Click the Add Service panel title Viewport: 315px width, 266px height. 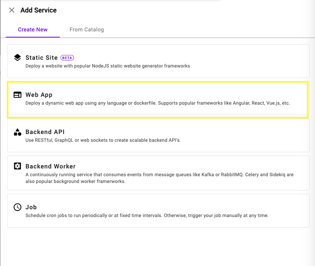(39, 10)
